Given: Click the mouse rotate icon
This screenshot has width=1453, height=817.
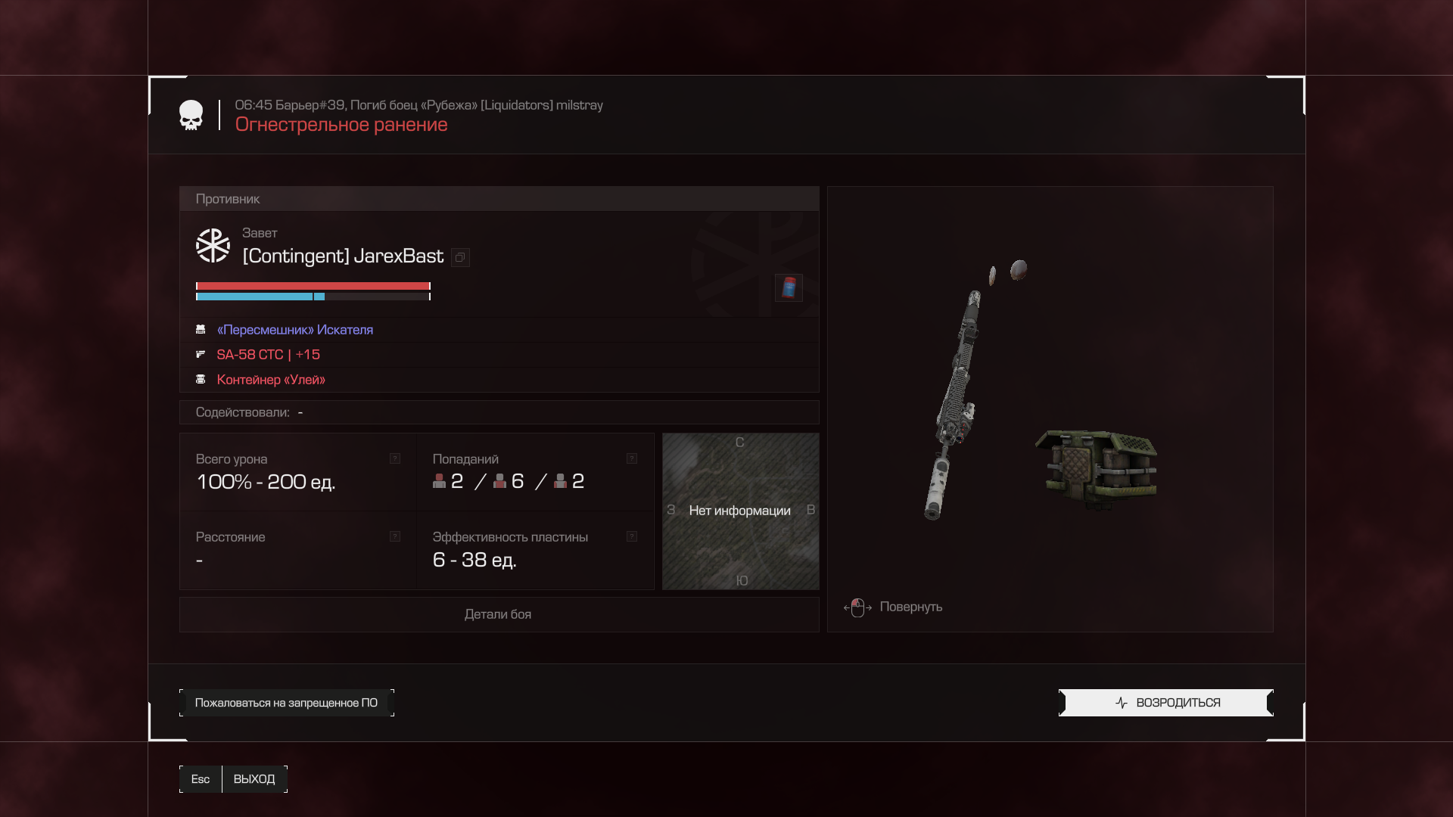Looking at the screenshot, I should (x=857, y=607).
